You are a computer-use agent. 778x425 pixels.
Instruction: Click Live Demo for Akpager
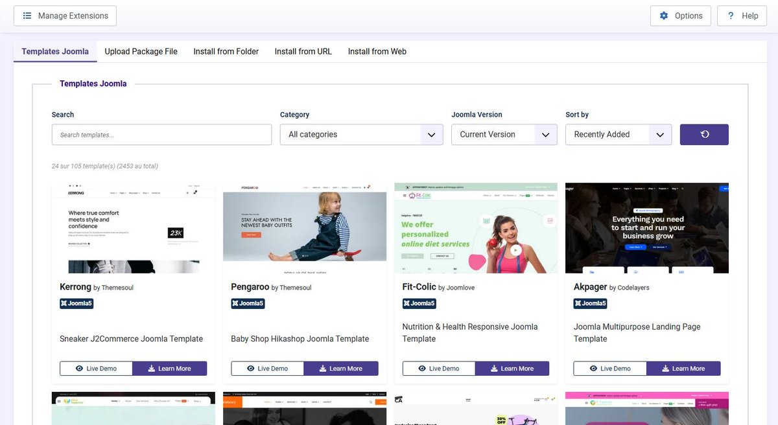(x=610, y=369)
